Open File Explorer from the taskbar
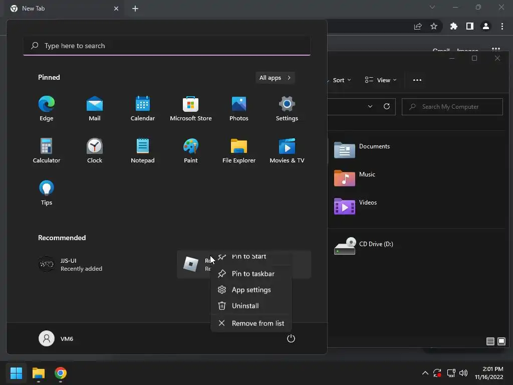The width and height of the screenshot is (513, 385). coord(38,373)
